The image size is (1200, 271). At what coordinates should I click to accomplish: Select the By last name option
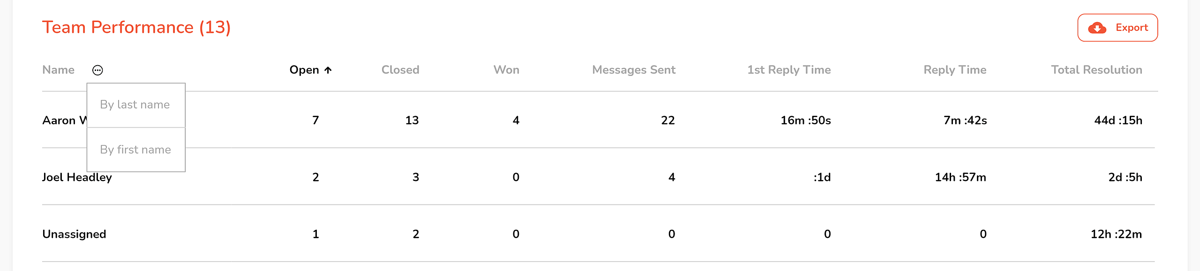[135, 105]
